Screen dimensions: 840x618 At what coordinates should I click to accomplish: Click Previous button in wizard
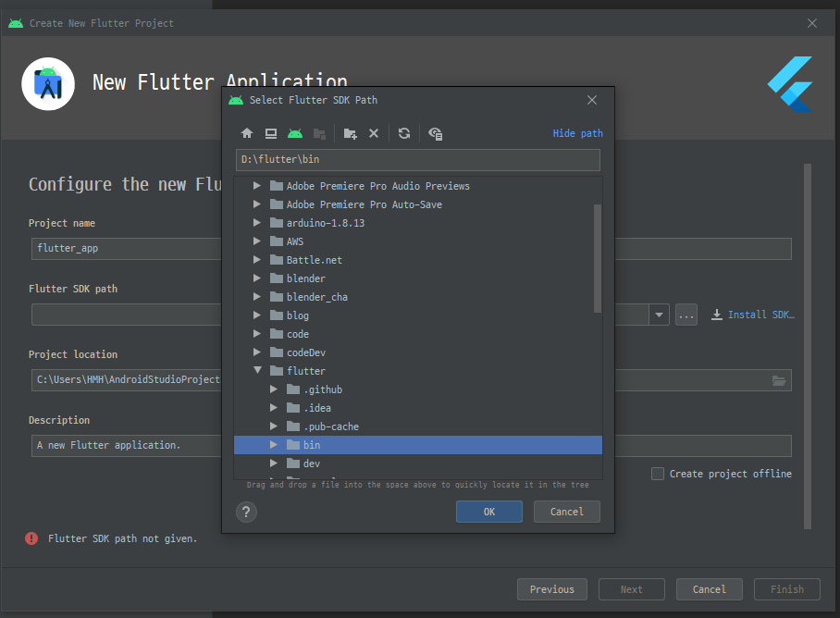click(552, 589)
